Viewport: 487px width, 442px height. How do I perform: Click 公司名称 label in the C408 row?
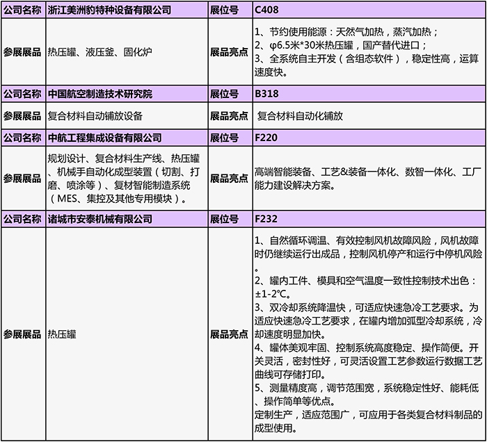(x=22, y=10)
